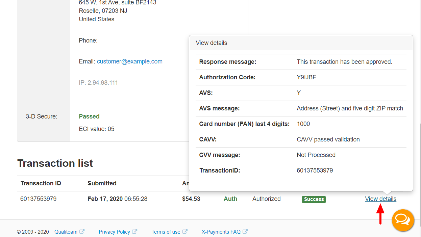Email customer@example.com link
This screenshot has height=237, width=421.
129,61
